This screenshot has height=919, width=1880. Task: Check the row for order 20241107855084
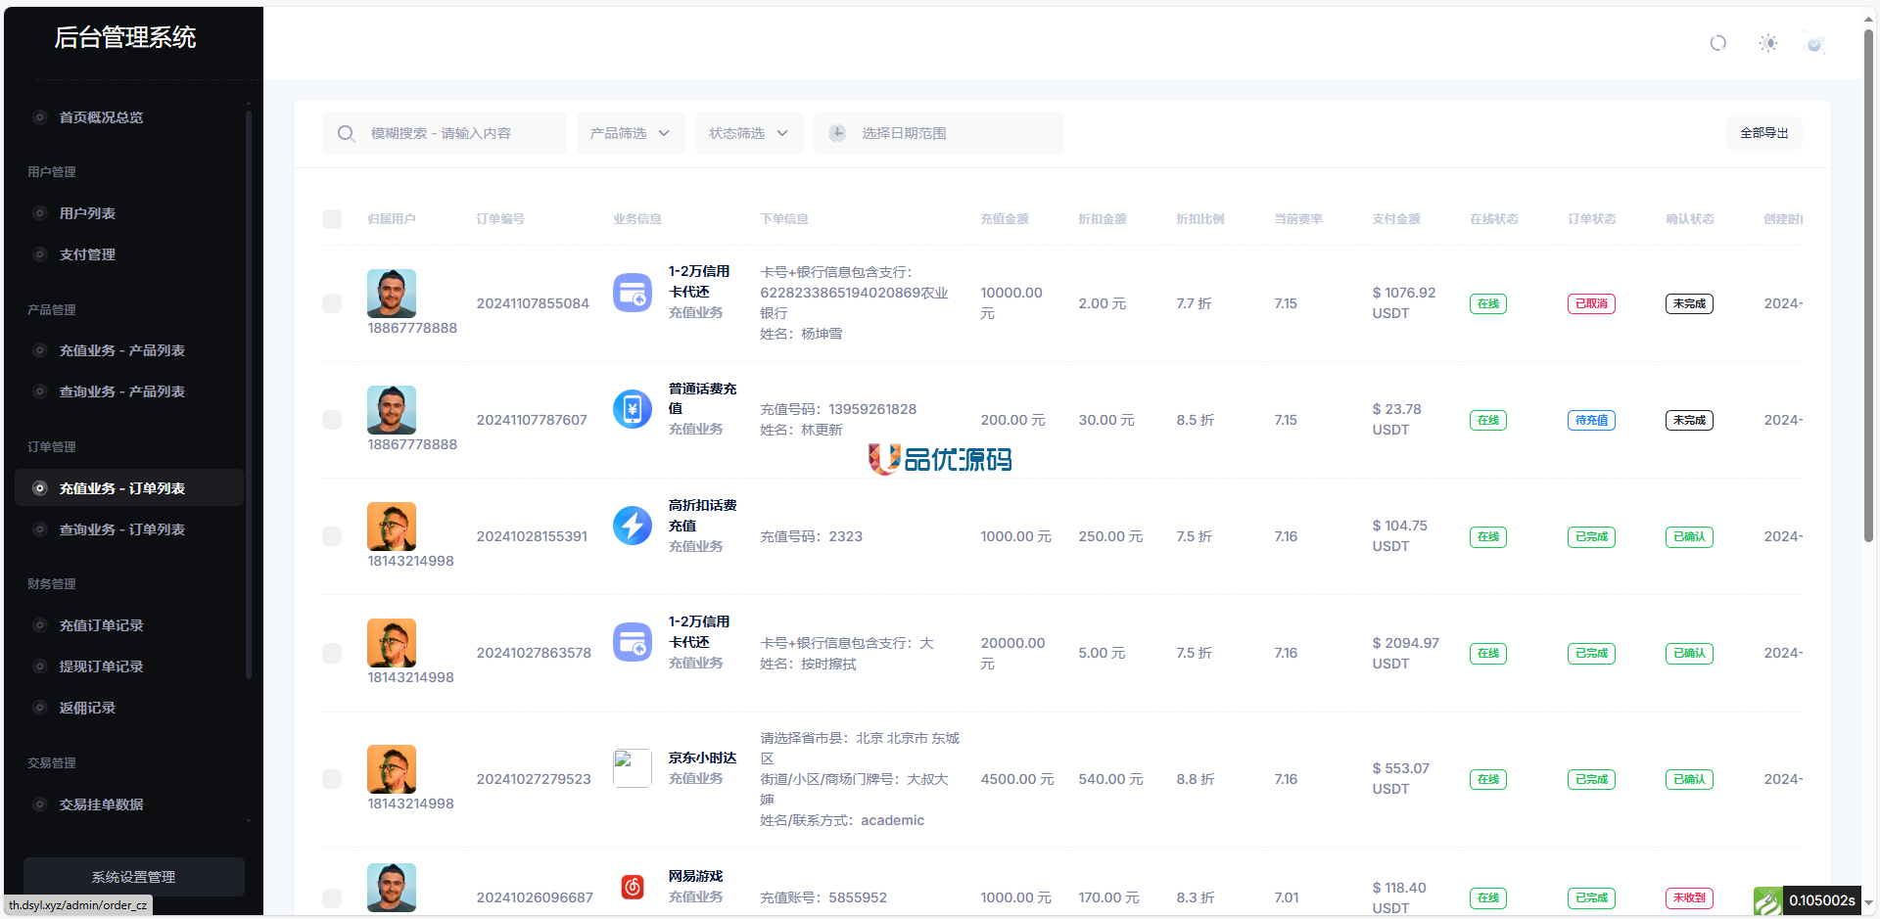click(x=332, y=303)
